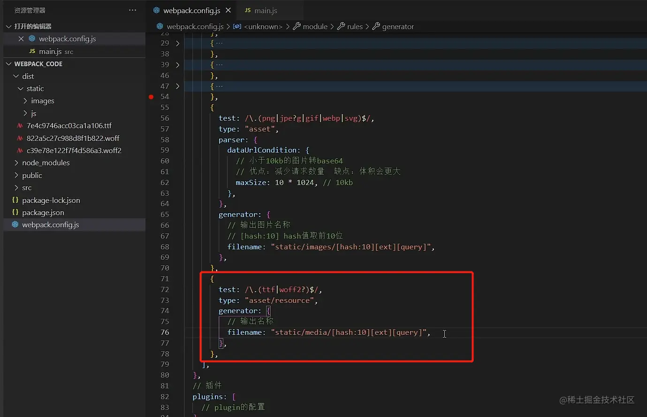
Task: Switch to the main.js editor tab
Action: point(266,10)
